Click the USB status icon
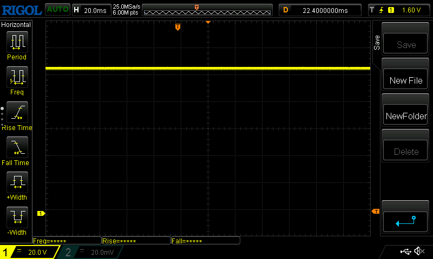 (405, 251)
